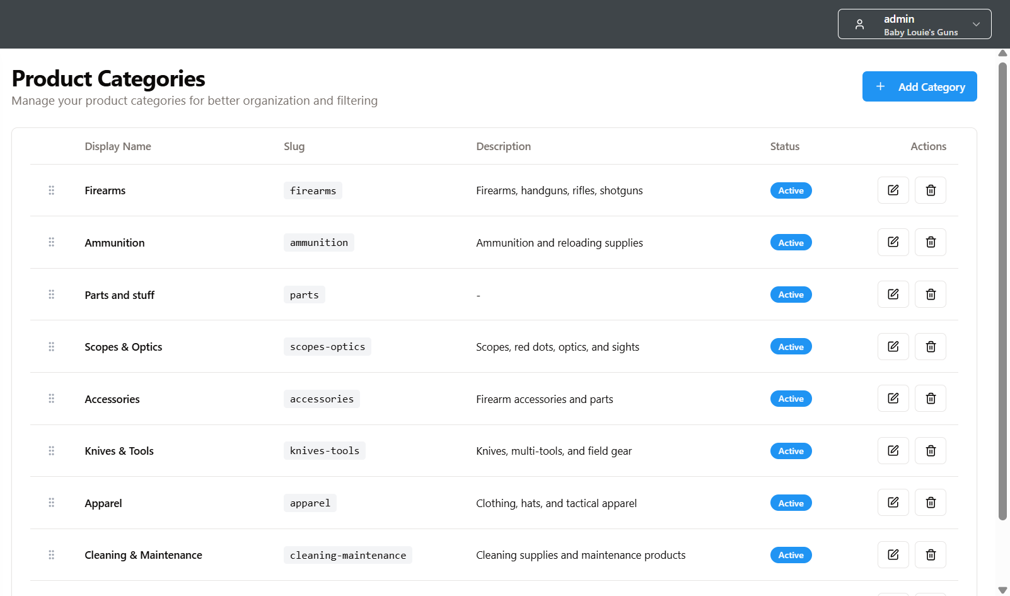Click the drag handle for Accessories row

pyautogui.click(x=52, y=399)
